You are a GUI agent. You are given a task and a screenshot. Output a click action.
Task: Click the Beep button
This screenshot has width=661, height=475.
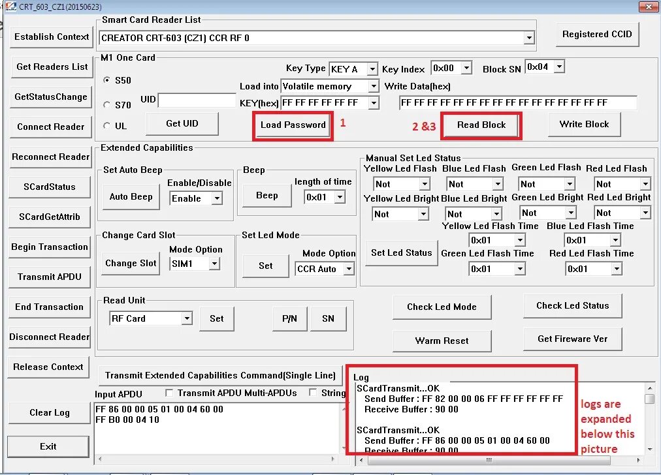pyautogui.click(x=267, y=195)
